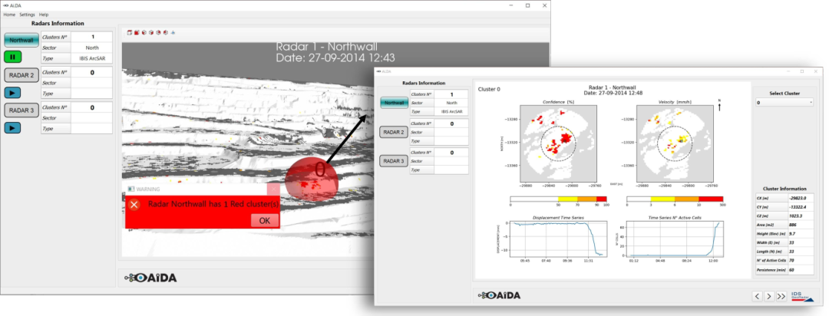Click the AiDA logo in back window
Viewport: 829px width, 316px height.
click(x=150, y=278)
